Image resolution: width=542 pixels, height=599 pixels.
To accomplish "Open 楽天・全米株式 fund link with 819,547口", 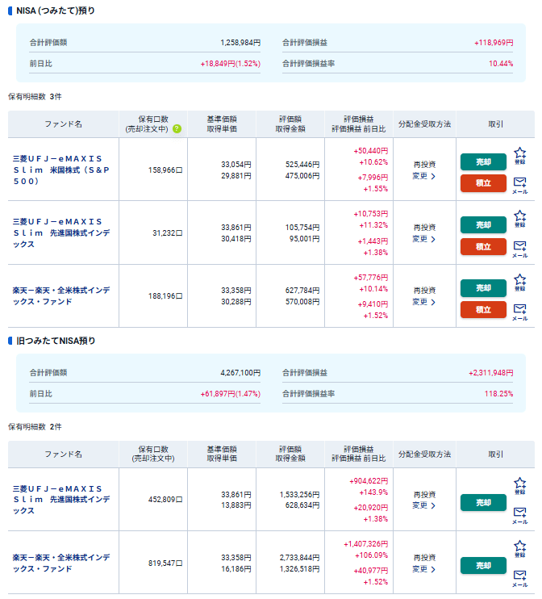I will pos(61,563).
